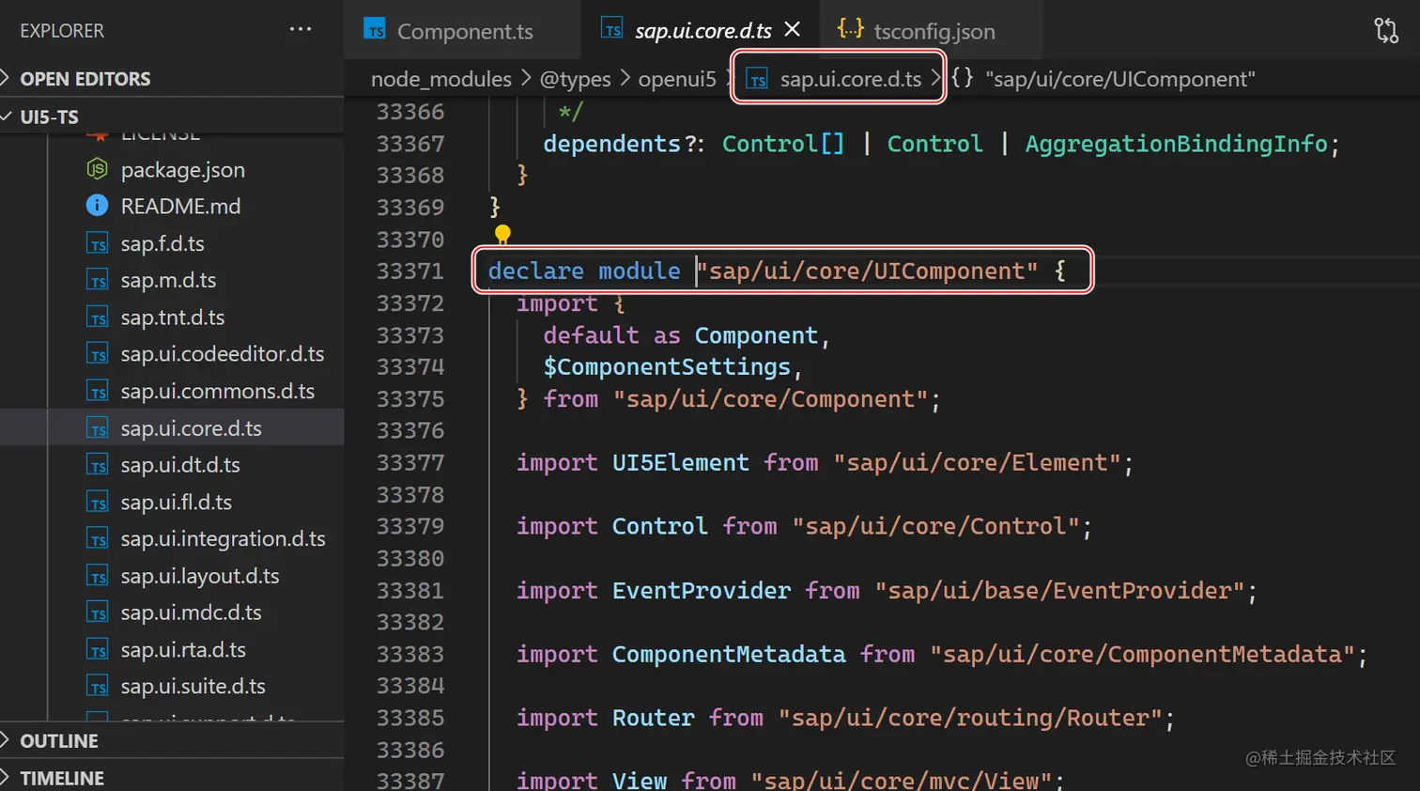Click the @types breadcrumb segment
Viewport: 1420px width, 791px height.
[x=575, y=79]
